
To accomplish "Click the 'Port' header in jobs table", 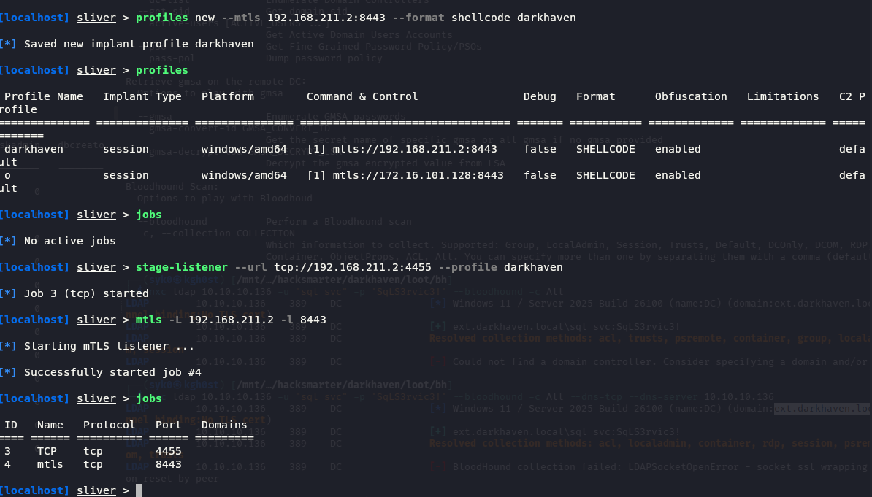I will pyautogui.click(x=169, y=425).
